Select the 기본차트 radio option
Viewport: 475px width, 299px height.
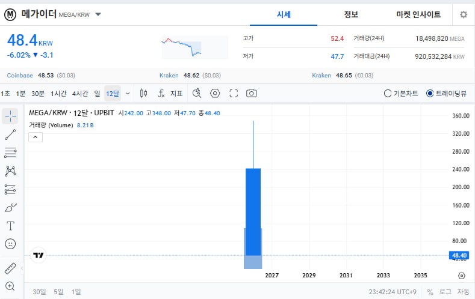pyautogui.click(x=401, y=93)
